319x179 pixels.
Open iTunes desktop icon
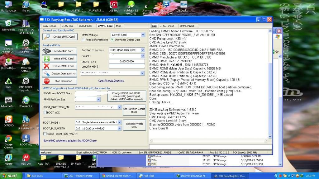click(x=26, y=7)
